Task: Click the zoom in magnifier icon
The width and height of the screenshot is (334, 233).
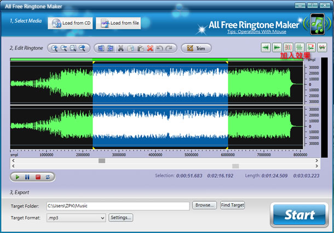Action: [x=55, y=48]
